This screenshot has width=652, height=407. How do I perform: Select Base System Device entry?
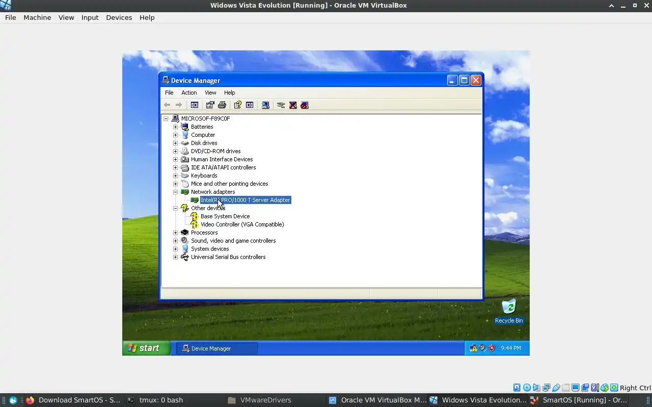pyautogui.click(x=225, y=216)
